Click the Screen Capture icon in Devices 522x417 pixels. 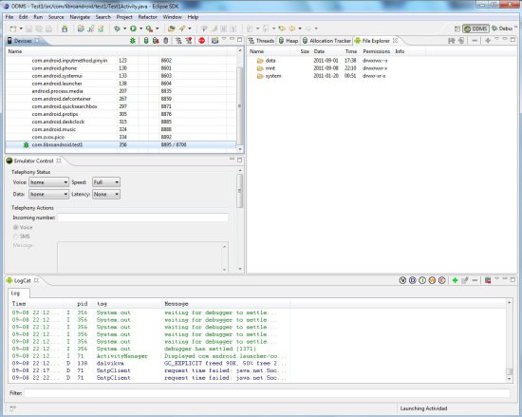[214, 41]
